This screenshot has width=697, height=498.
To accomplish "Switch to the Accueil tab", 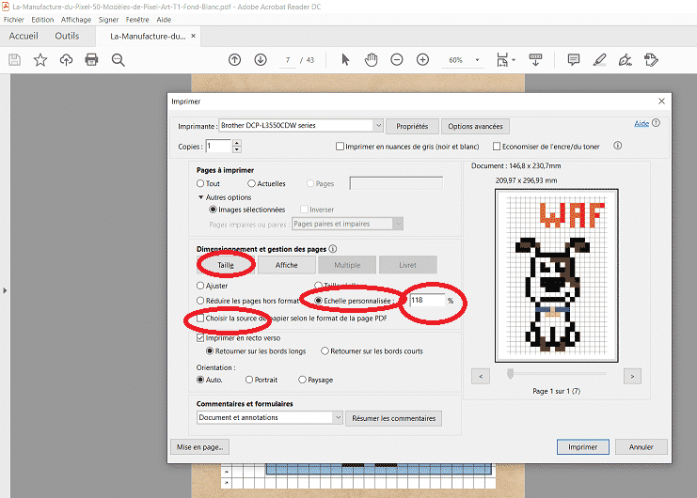I will (24, 36).
